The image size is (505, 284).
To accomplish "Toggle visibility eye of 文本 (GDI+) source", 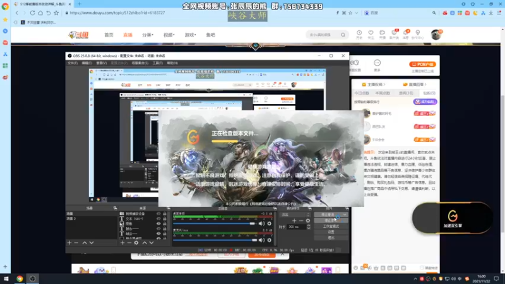I will point(158,218).
